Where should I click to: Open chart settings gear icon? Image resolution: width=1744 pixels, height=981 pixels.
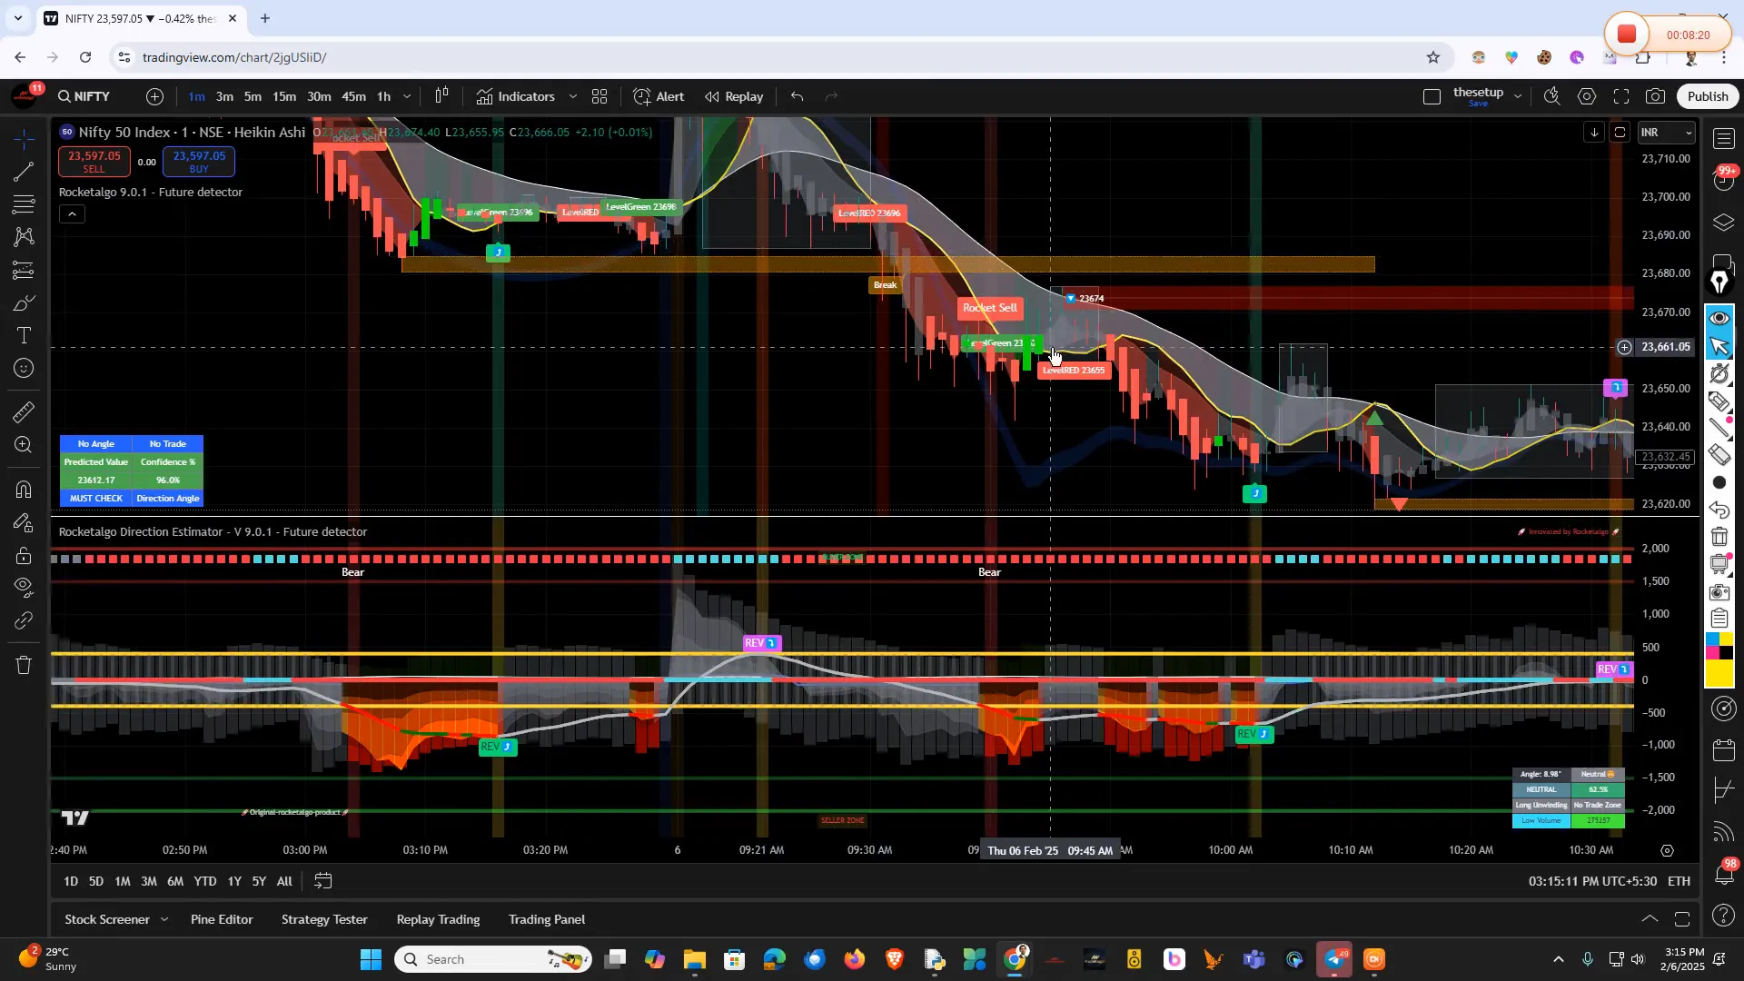[x=1588, y=95]
